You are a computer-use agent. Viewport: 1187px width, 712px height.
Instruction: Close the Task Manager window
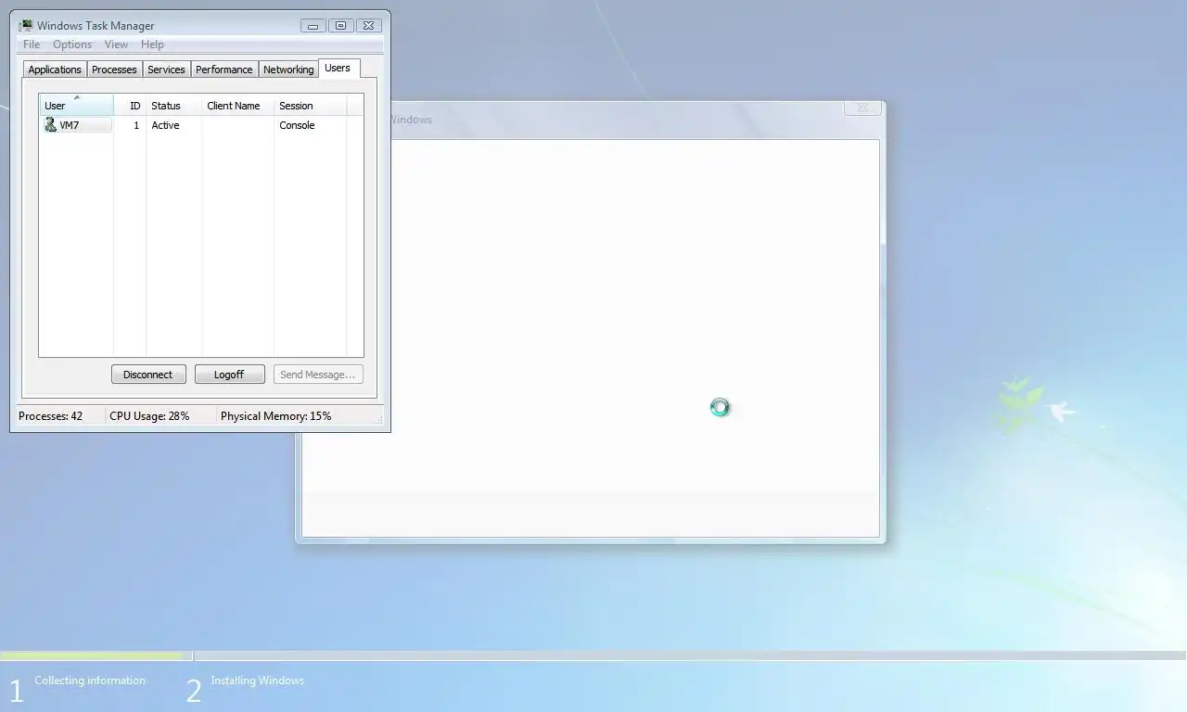[368, 25]
